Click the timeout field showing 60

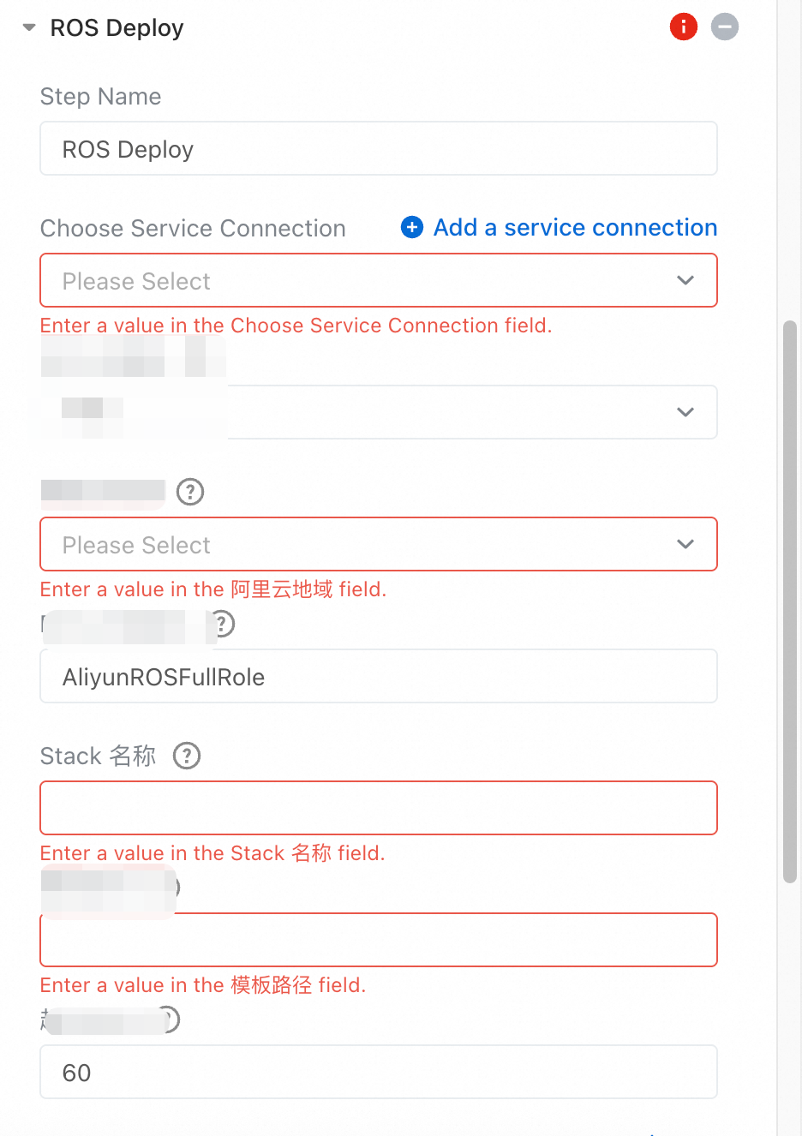378,1072
